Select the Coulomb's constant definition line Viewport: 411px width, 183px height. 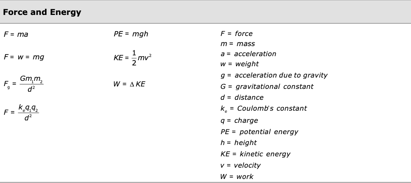(263, 108)
